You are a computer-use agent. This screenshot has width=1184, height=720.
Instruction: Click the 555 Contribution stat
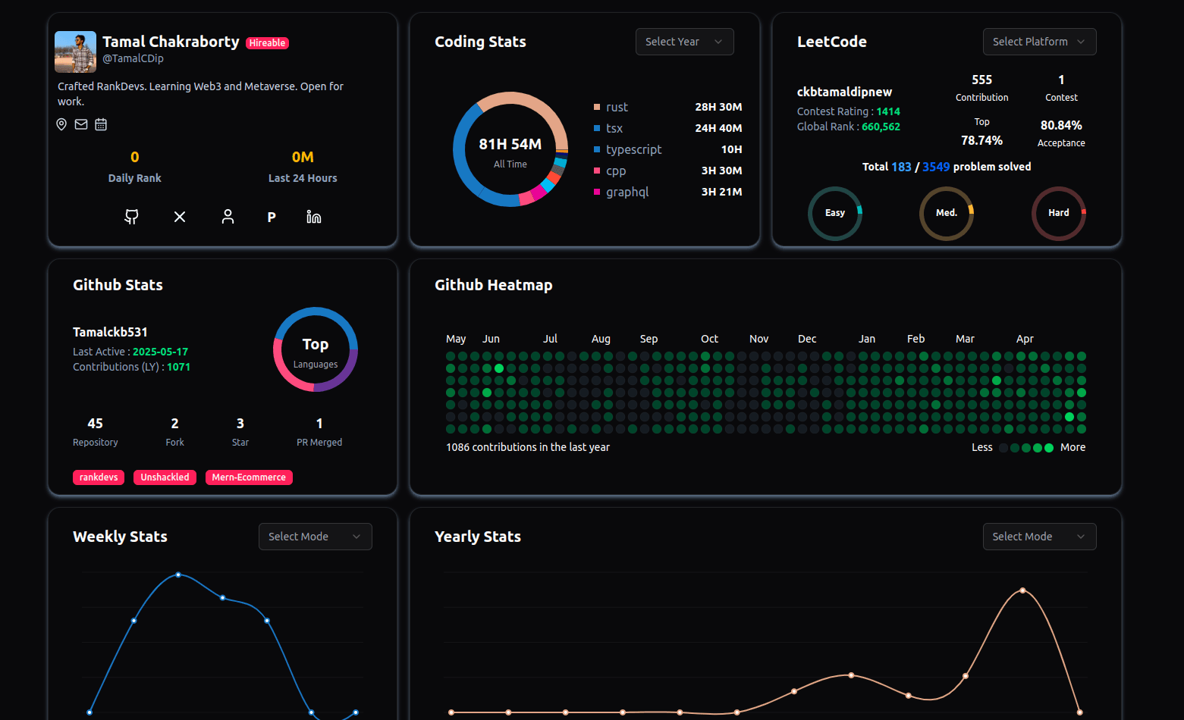[982, 88]
